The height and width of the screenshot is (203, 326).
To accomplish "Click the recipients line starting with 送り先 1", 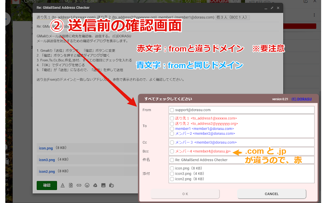I will [126, 17].
